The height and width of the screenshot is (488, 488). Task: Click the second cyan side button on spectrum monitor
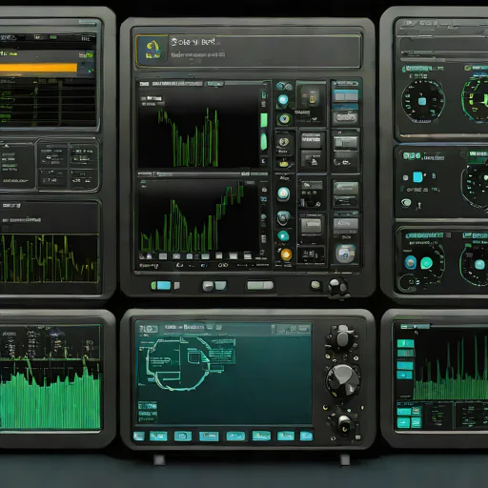coord(406,353)
